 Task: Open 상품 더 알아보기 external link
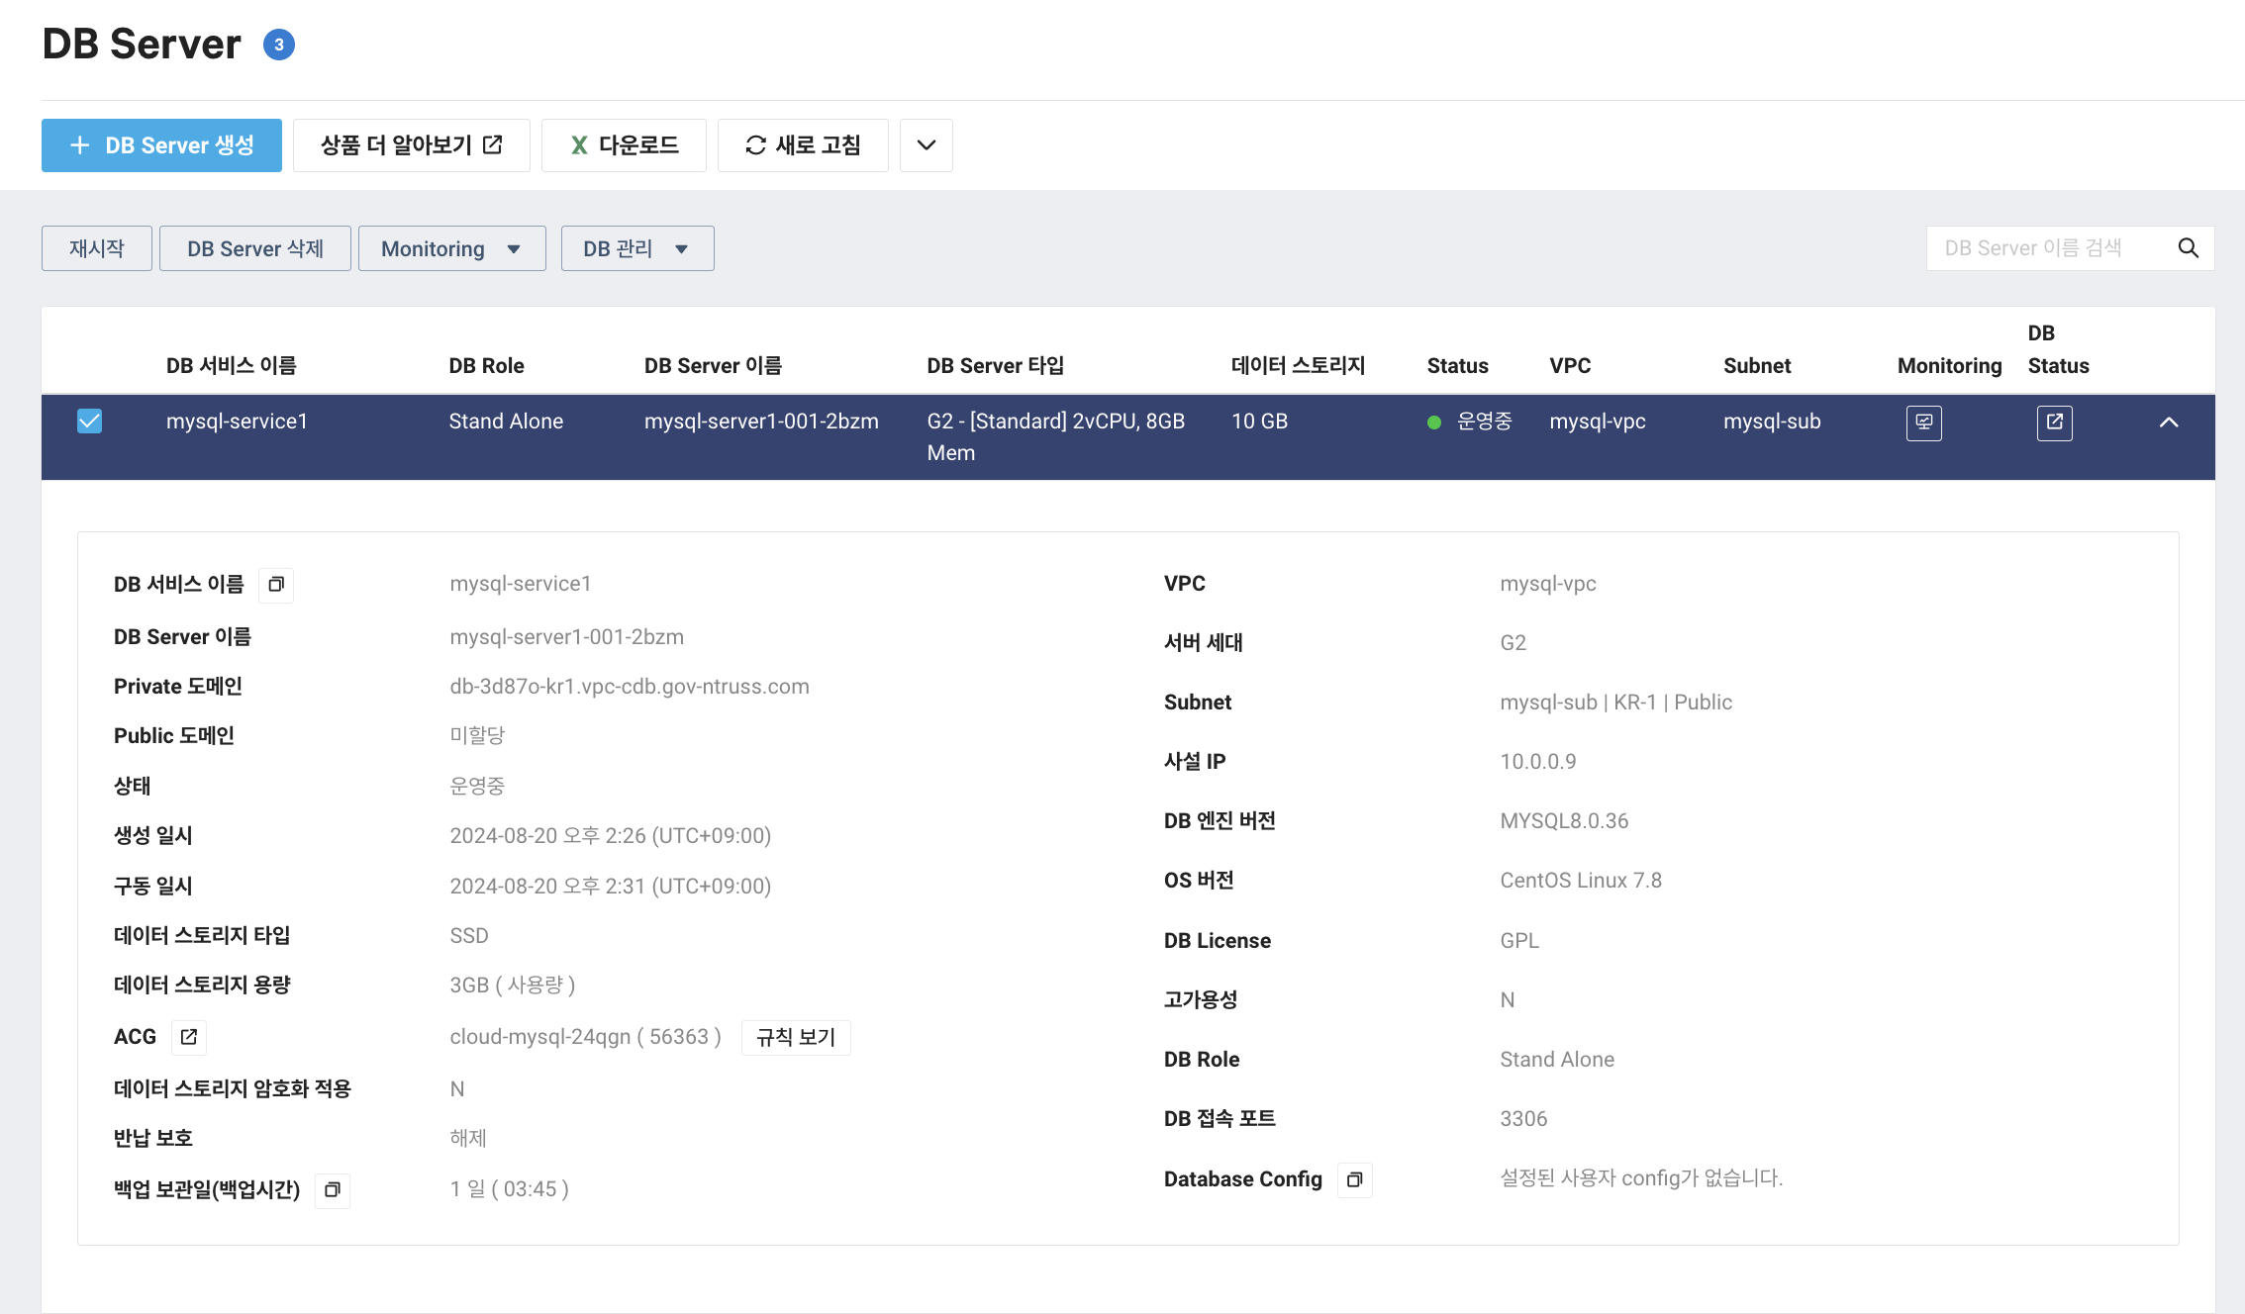pos(412,144)
